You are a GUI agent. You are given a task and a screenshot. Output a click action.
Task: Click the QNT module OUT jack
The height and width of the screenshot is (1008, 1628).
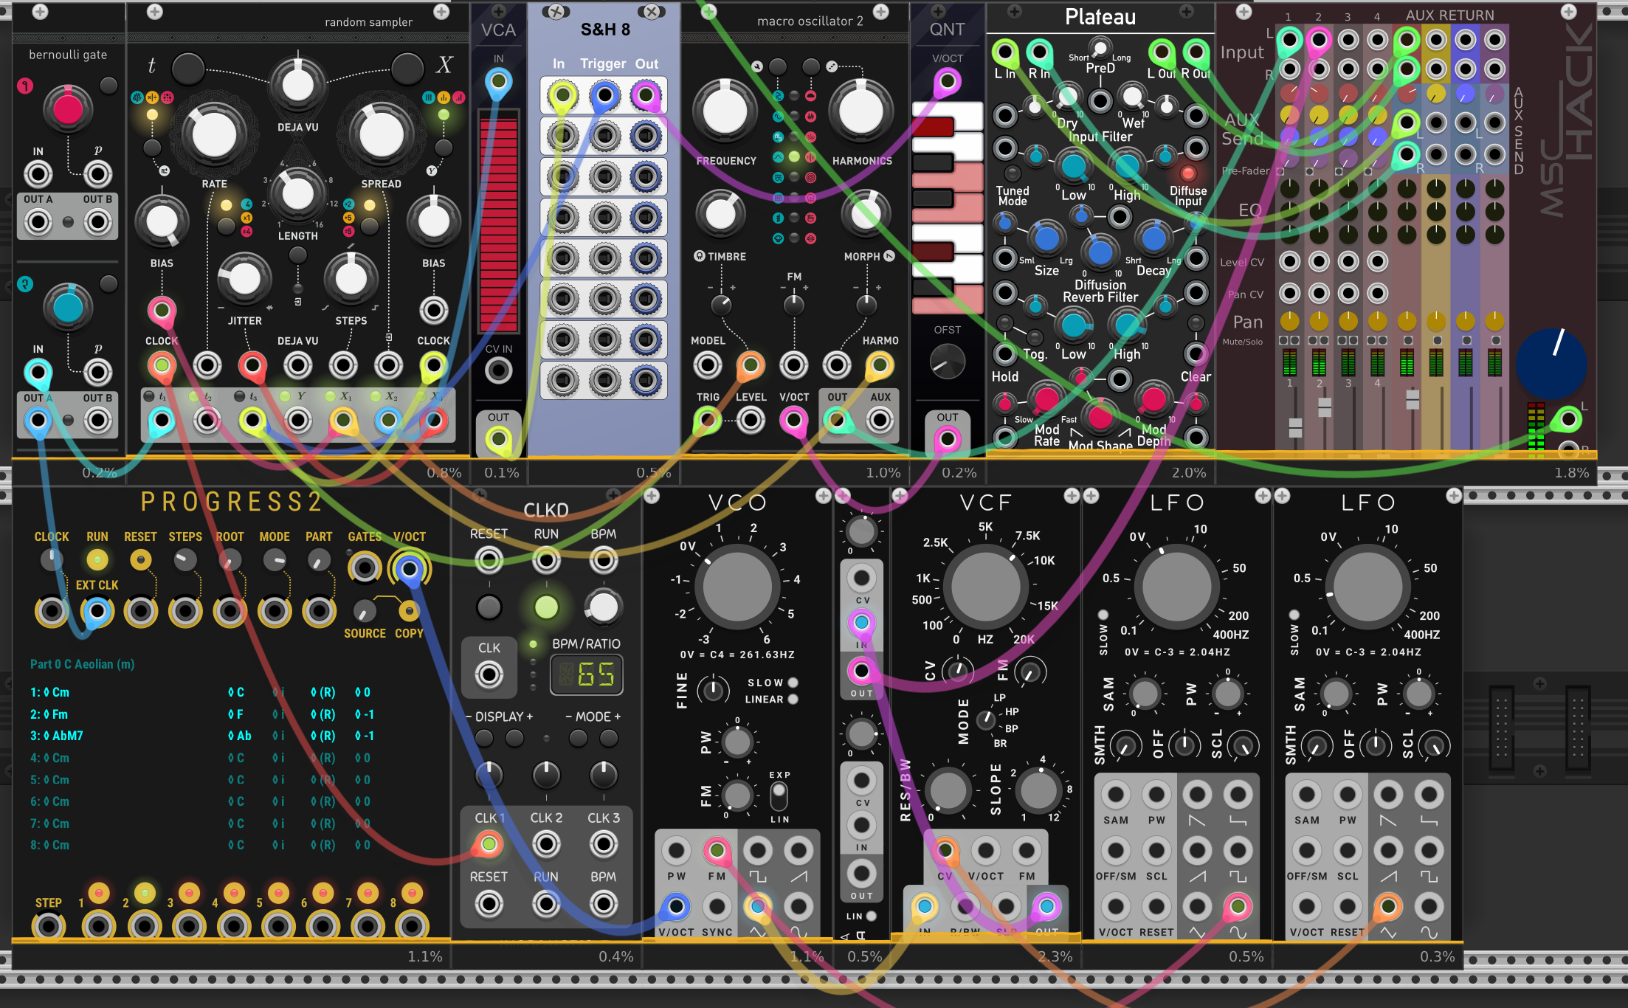[947, 440]
